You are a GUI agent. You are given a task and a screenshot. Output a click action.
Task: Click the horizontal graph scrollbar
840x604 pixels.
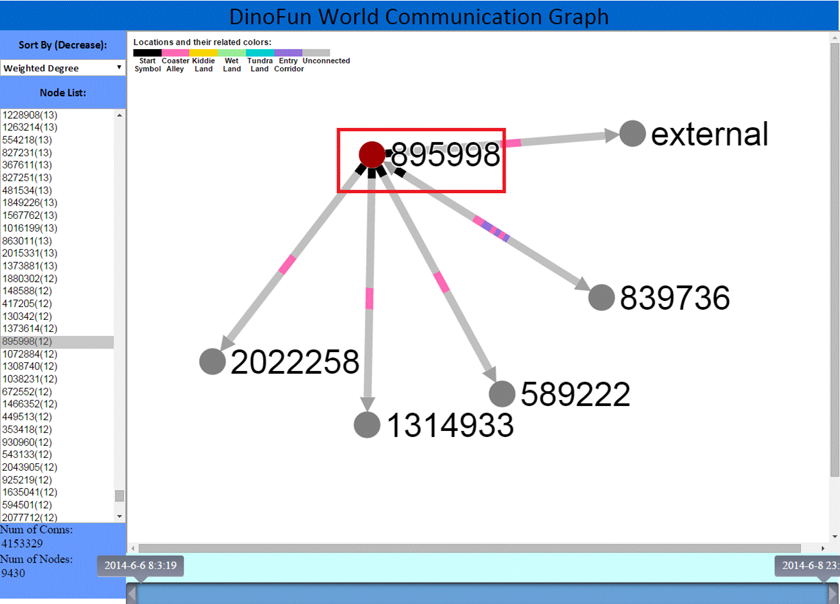click(469, 548)
